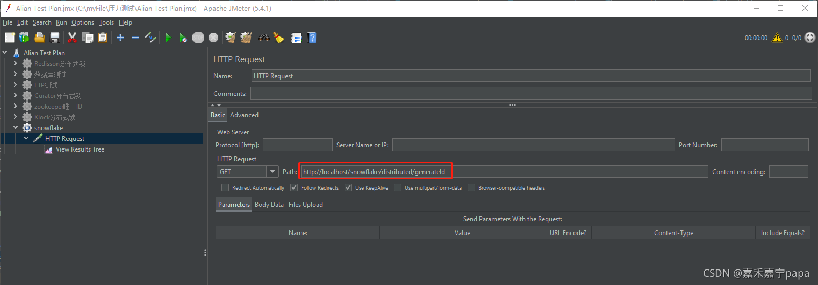Expand the zookeeper唯一ID thread group

pos(16,107)
